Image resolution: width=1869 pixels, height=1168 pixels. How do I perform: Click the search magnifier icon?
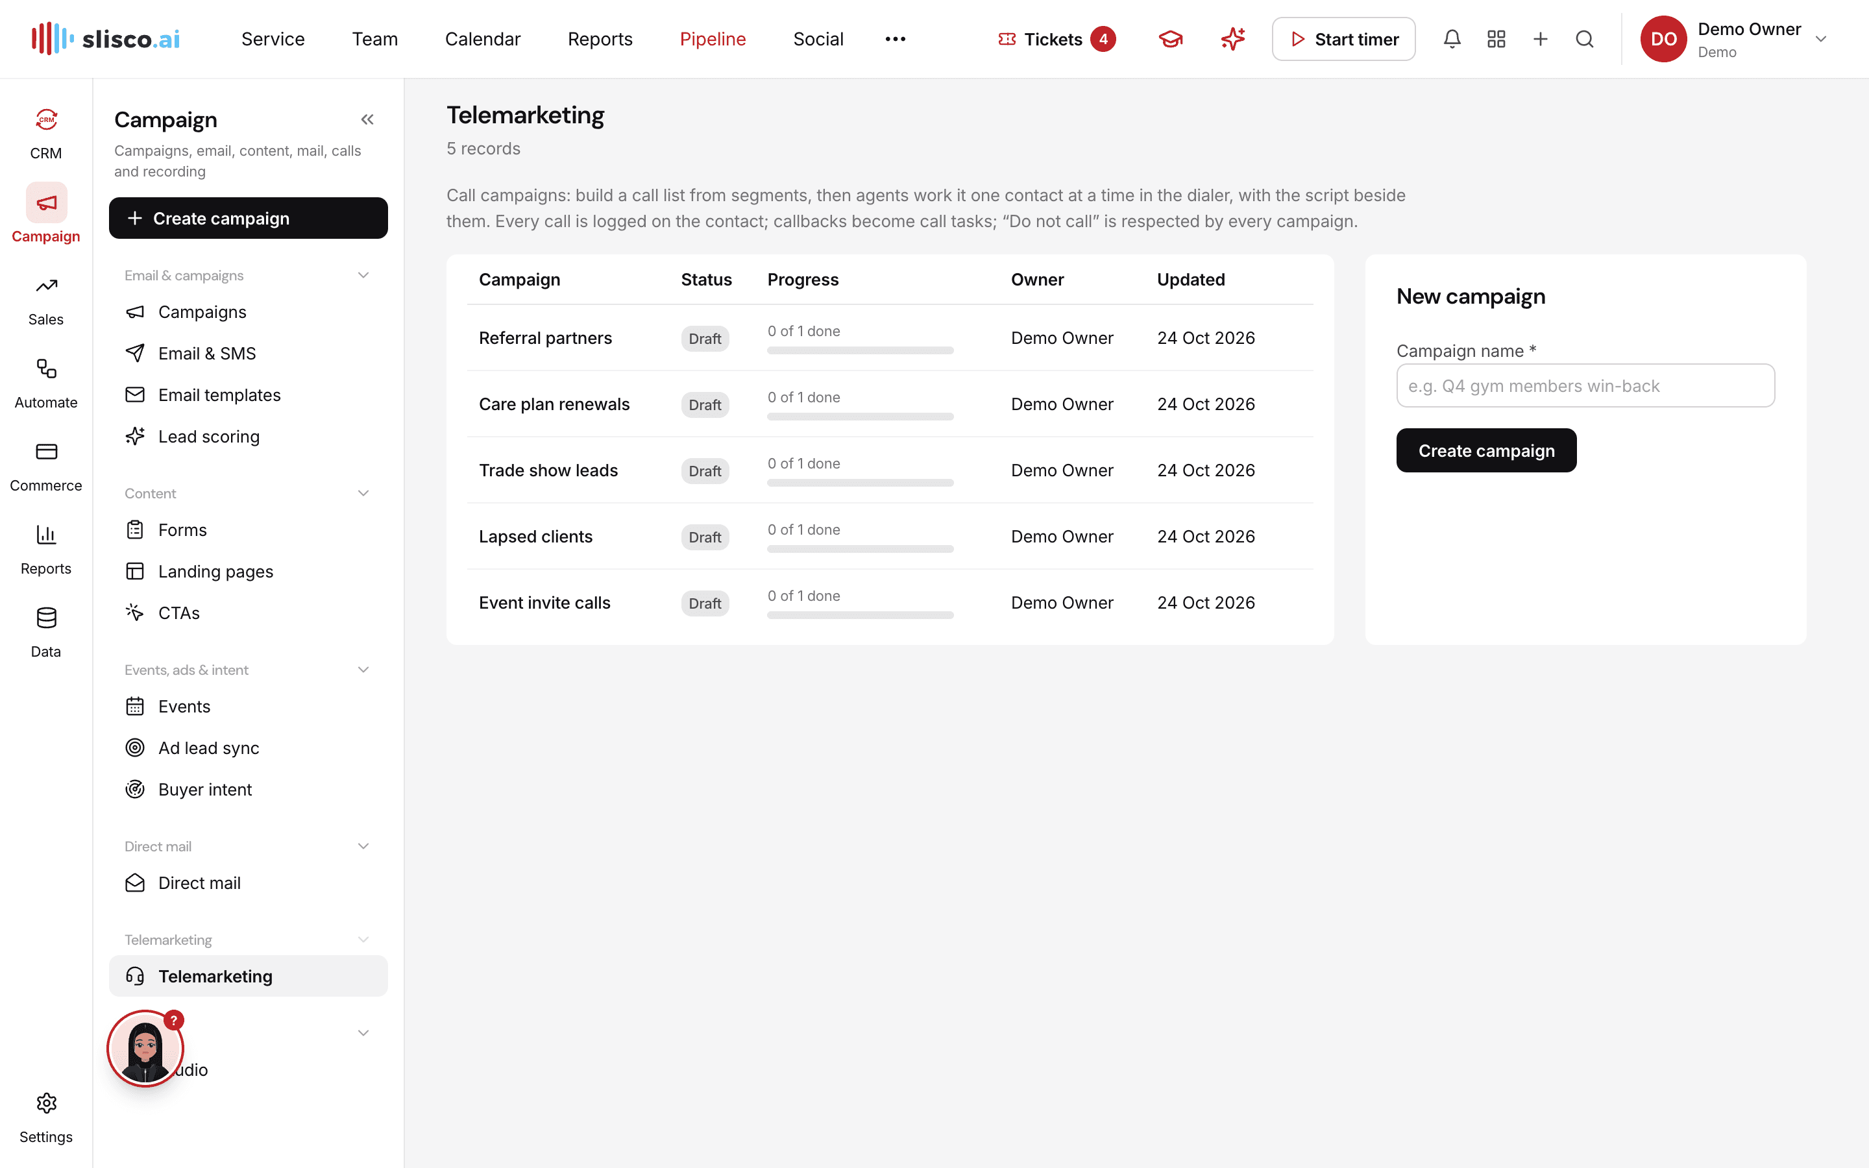click(x=1584, y=40)
